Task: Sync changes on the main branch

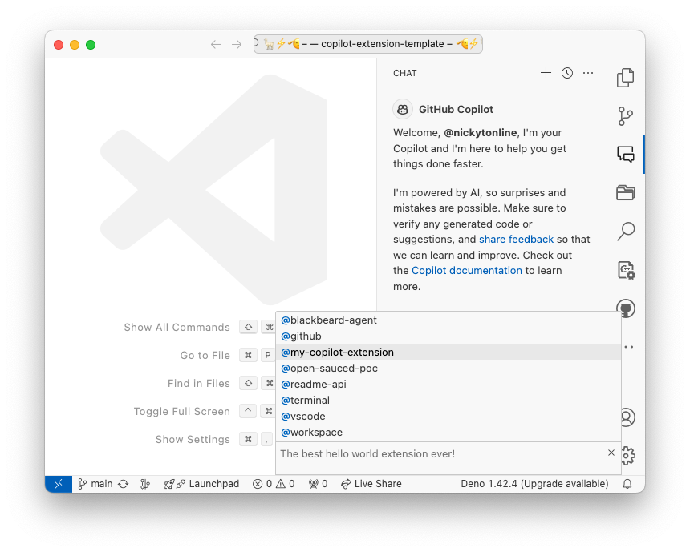Action: (x=123, y=483)
